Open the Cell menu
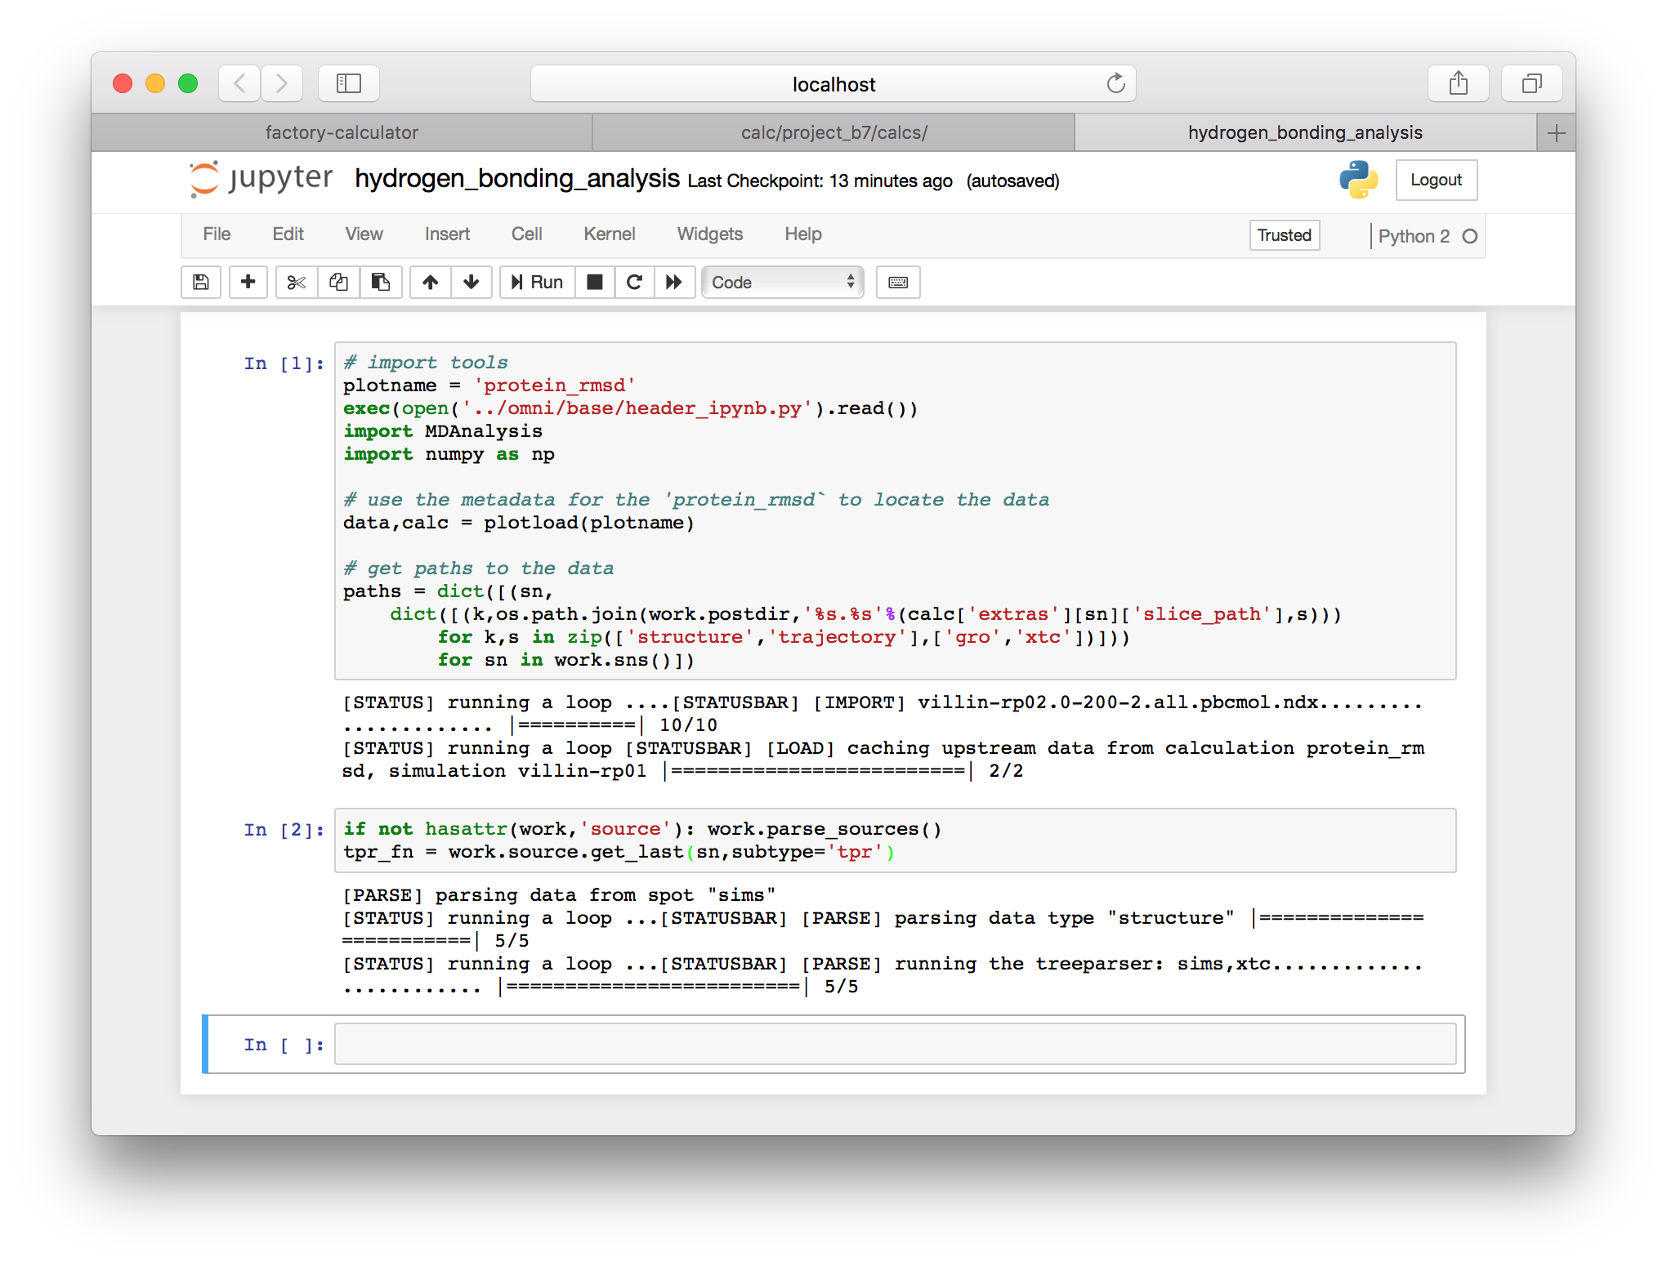1667x1266 pixels. [526, 234]
